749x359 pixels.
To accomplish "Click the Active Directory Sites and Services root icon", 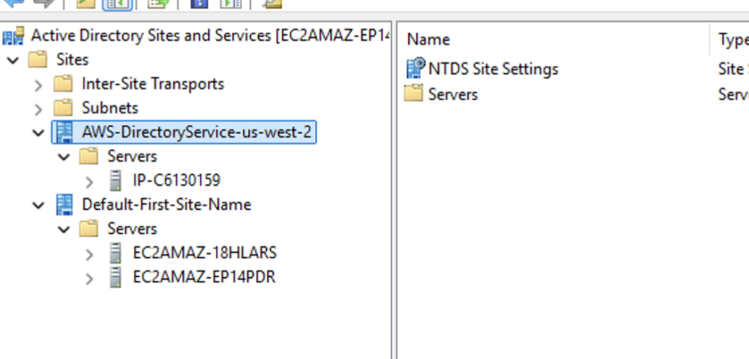I will (x=14, y=35).
